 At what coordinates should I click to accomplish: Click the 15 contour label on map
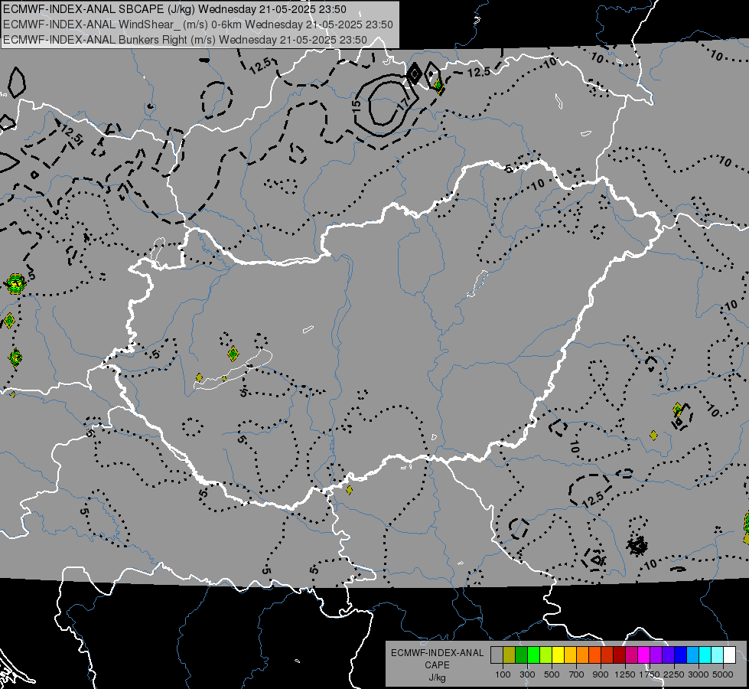357,106
